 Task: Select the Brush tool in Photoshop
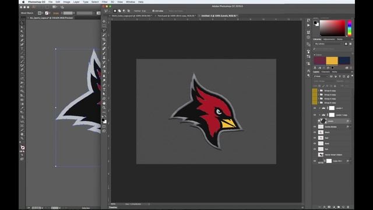104,53
